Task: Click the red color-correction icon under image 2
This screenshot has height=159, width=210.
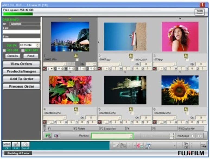Action: 100,69
